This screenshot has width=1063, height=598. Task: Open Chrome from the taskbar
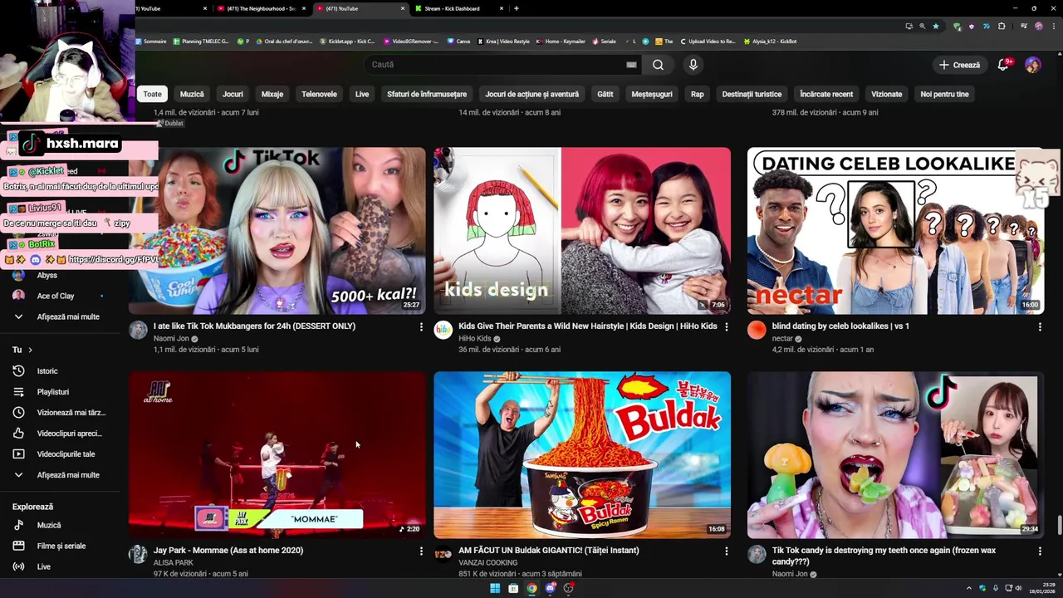(531, 588)
